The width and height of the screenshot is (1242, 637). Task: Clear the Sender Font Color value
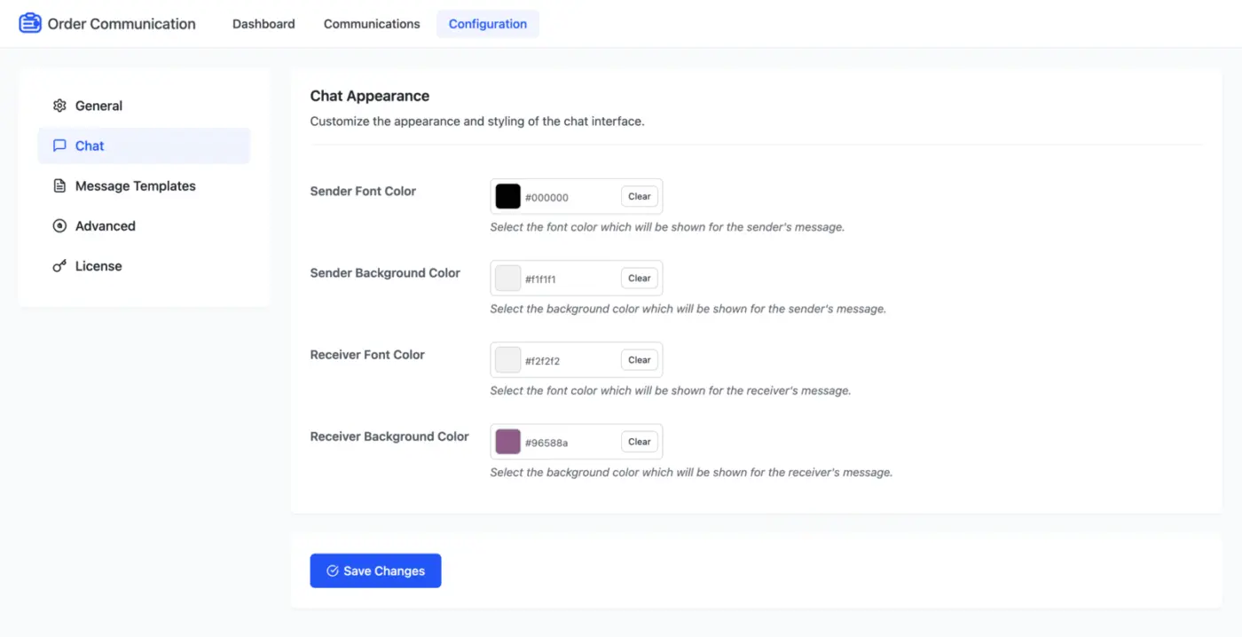pos(639,196)
